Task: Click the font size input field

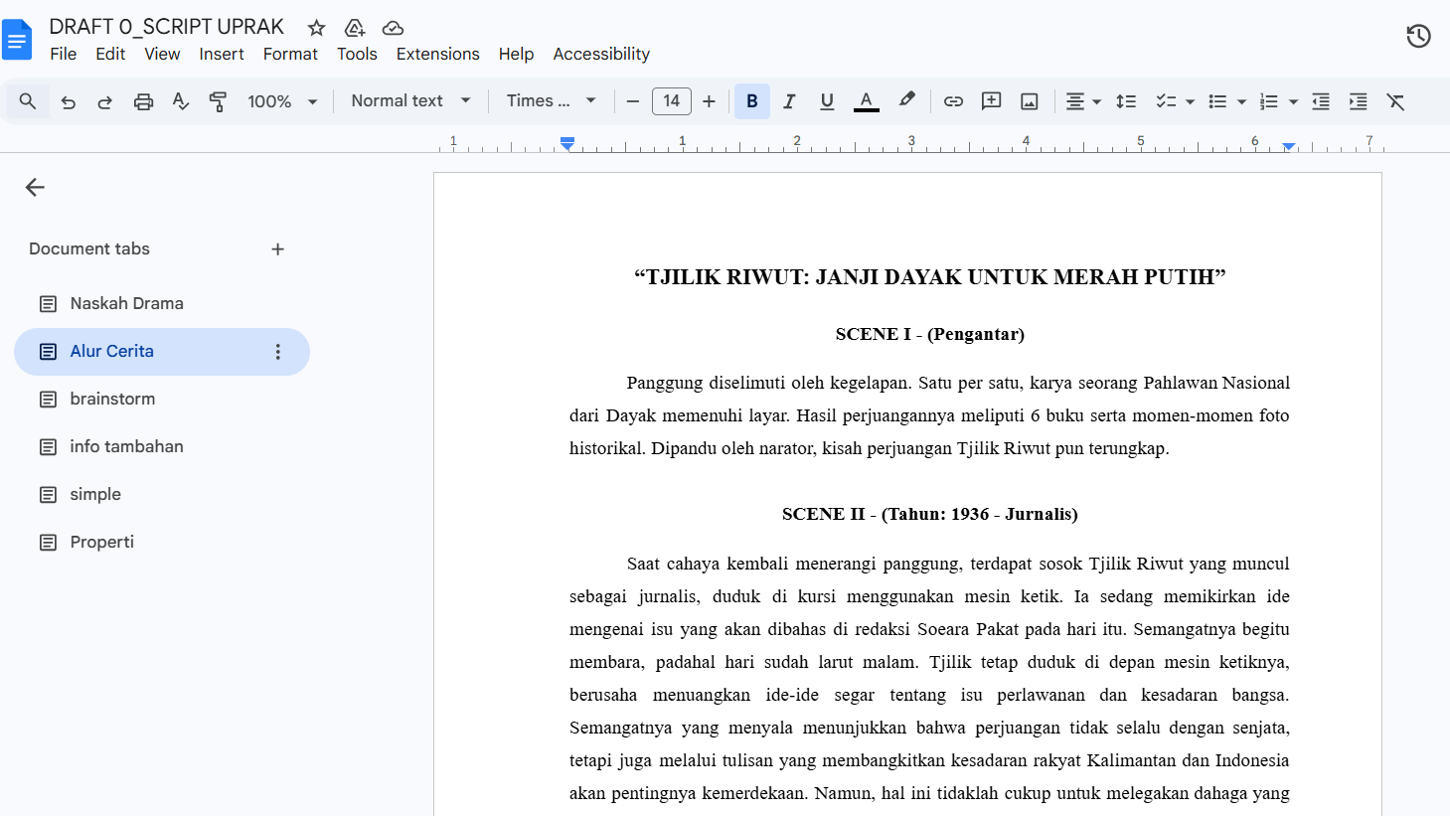Action: tap(671, 101)
